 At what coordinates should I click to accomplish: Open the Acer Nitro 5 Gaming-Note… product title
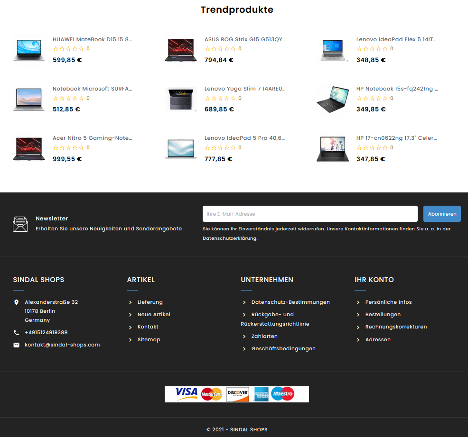pyautogui.click(x=92, y=138)
